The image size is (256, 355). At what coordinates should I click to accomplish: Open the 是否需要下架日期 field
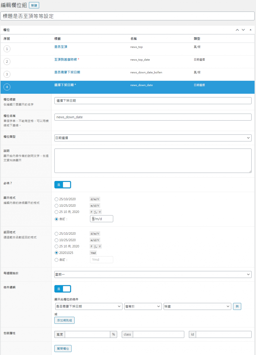[67, 72]
